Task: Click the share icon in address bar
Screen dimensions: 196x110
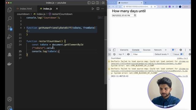Action: coord(151,7)
